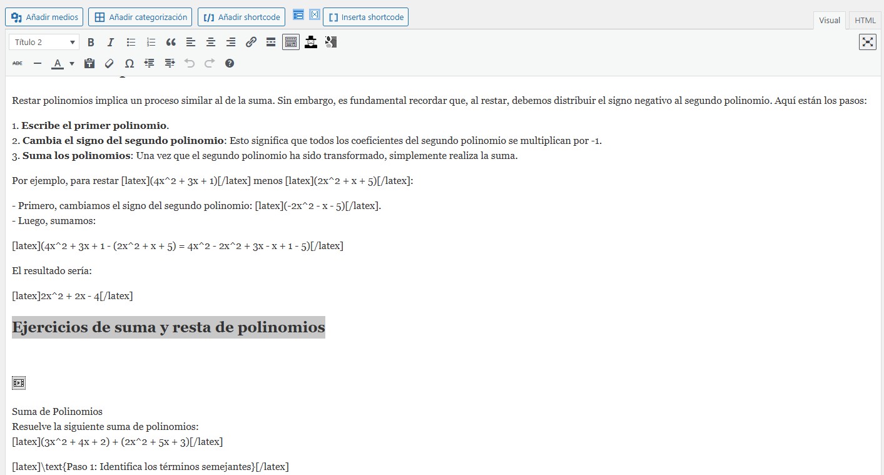Toggle paste as plain text

(89, 63)
